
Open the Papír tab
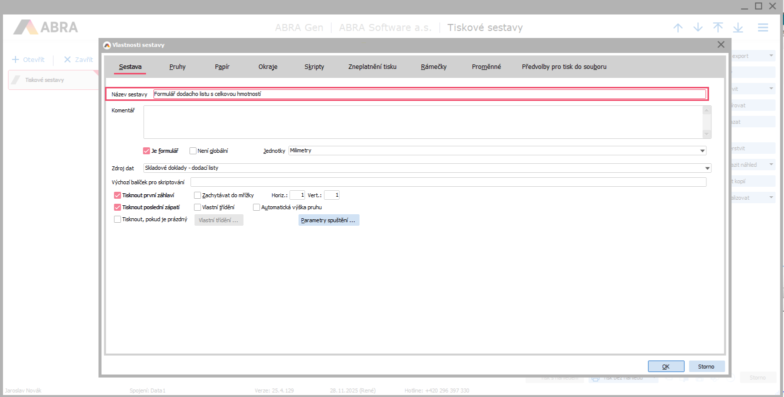(222, 66)
